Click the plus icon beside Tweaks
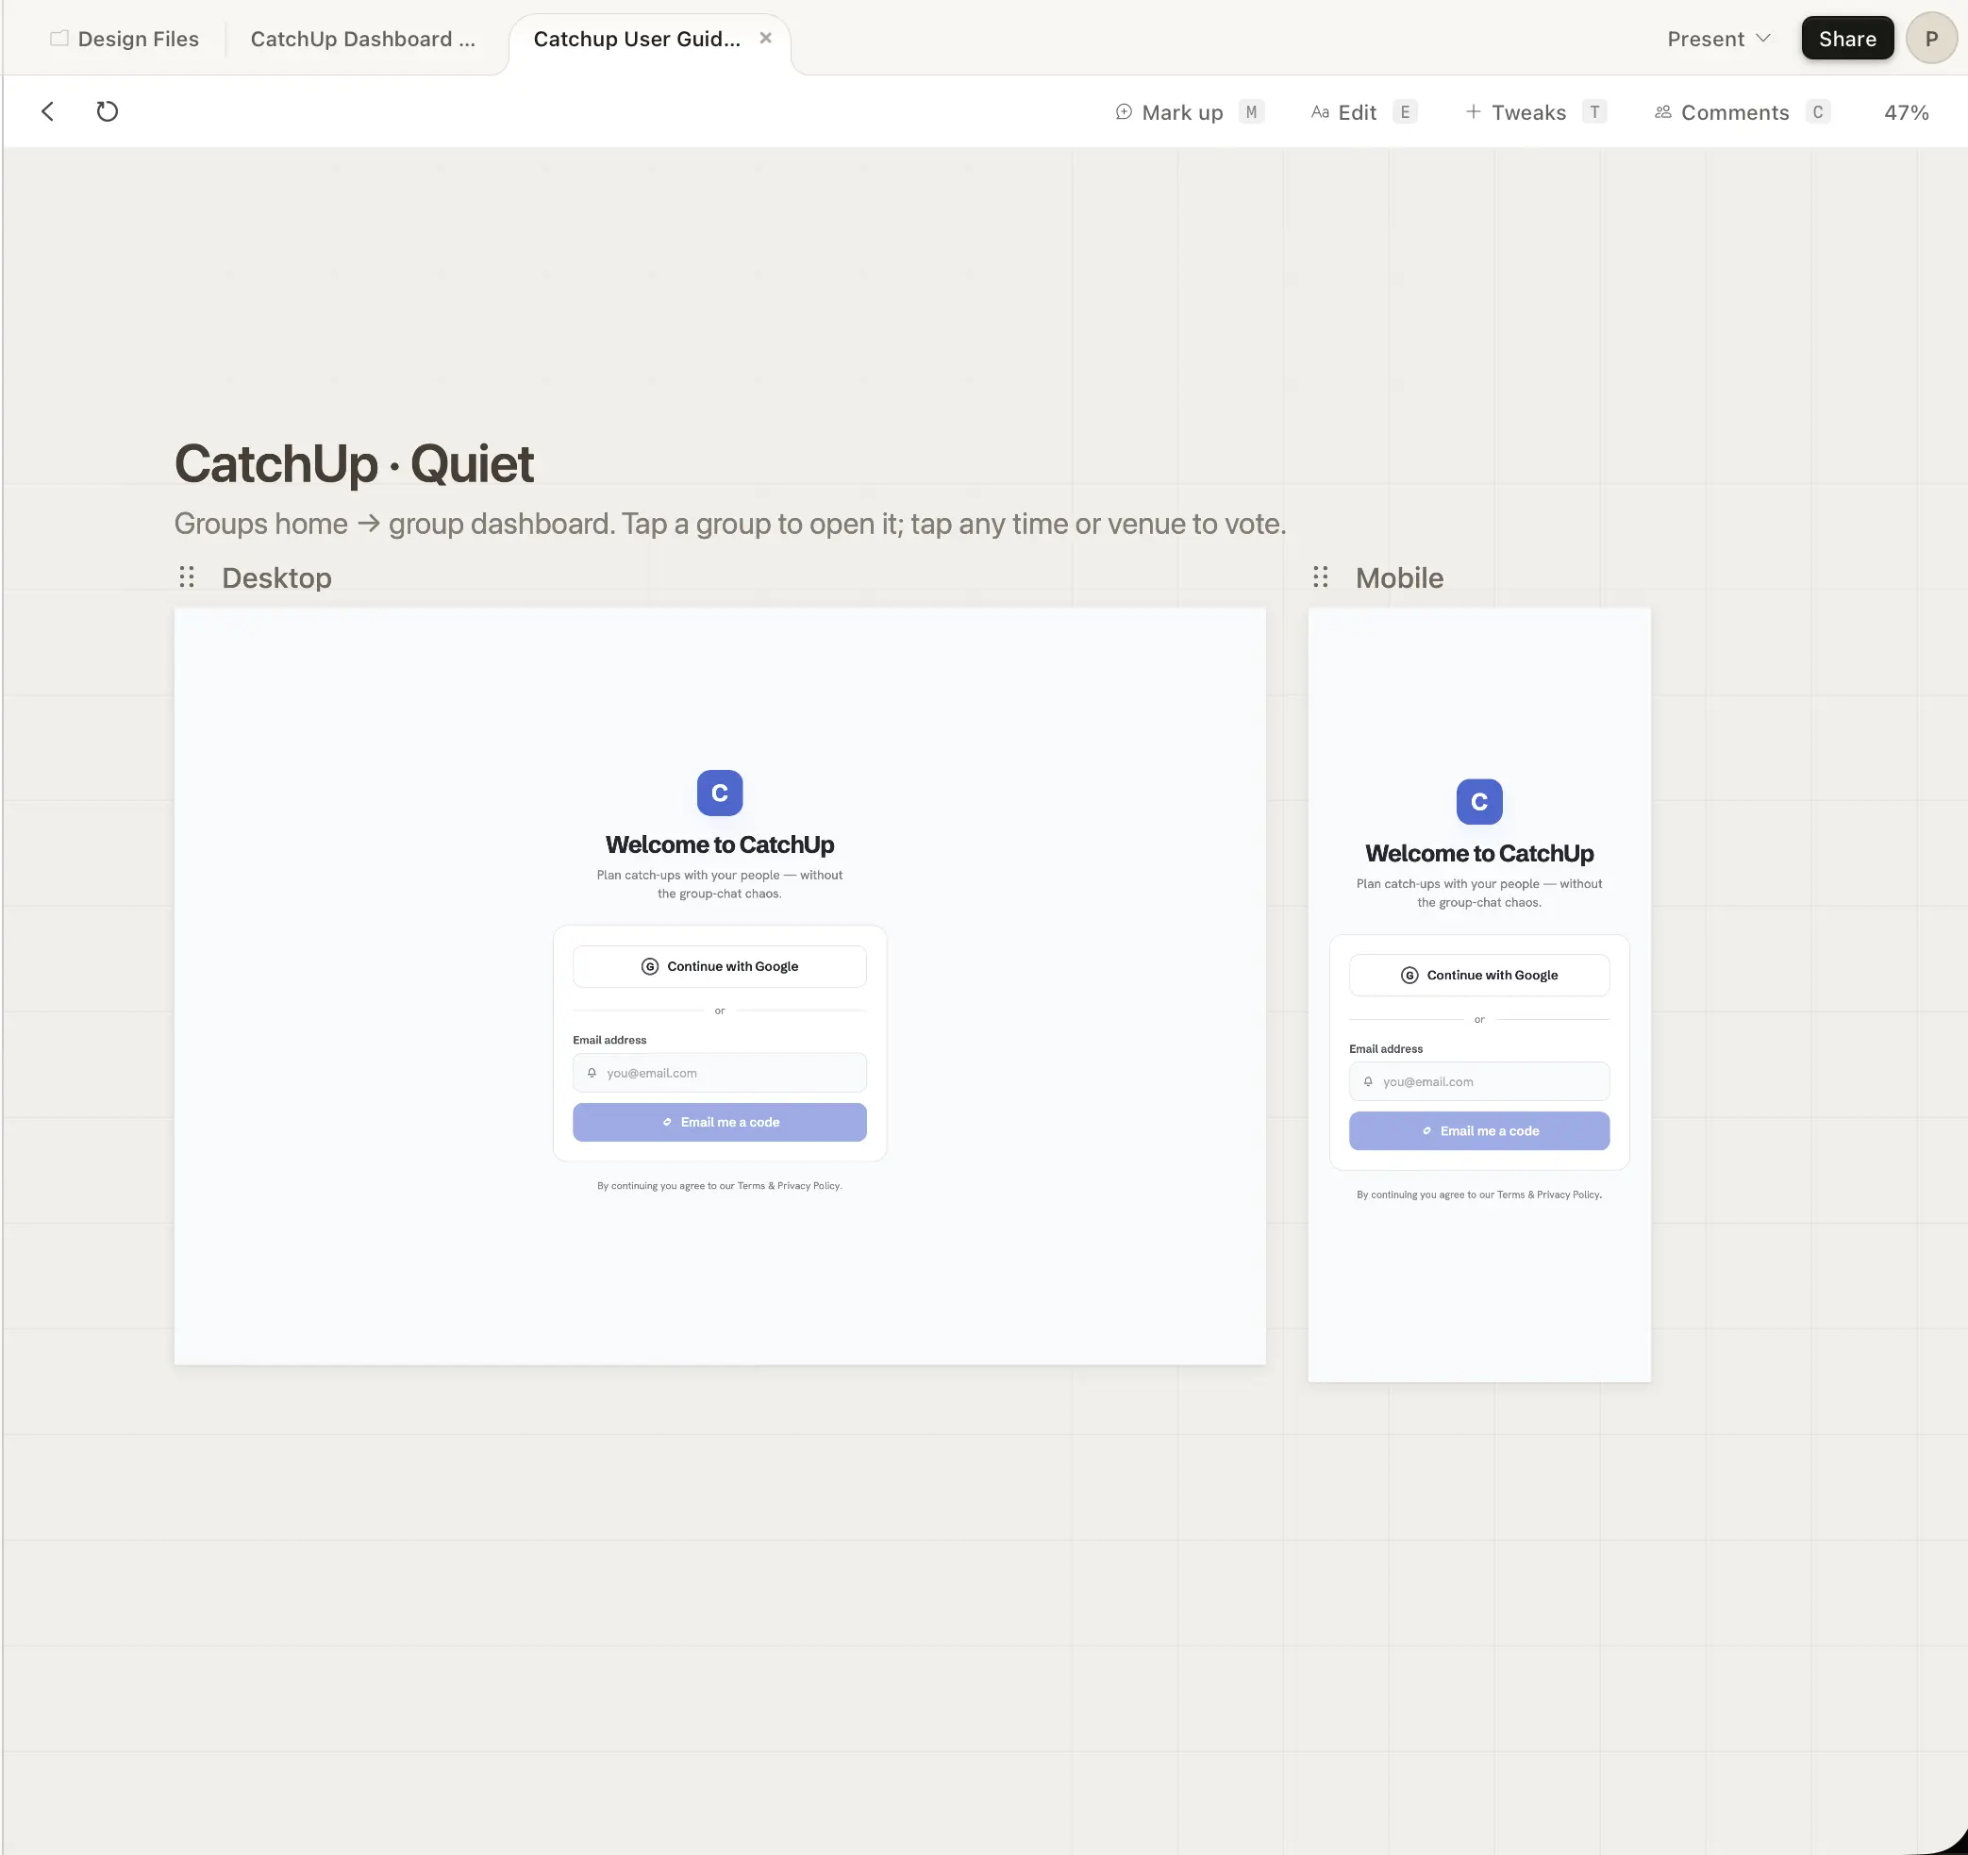This screenshot has height=1855, width=1968. [1473, 112]
